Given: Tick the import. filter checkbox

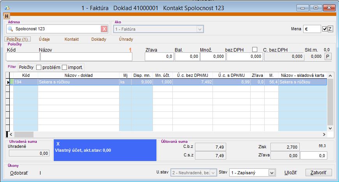Looking at the screenshot, I should click(x=64, y=67).
